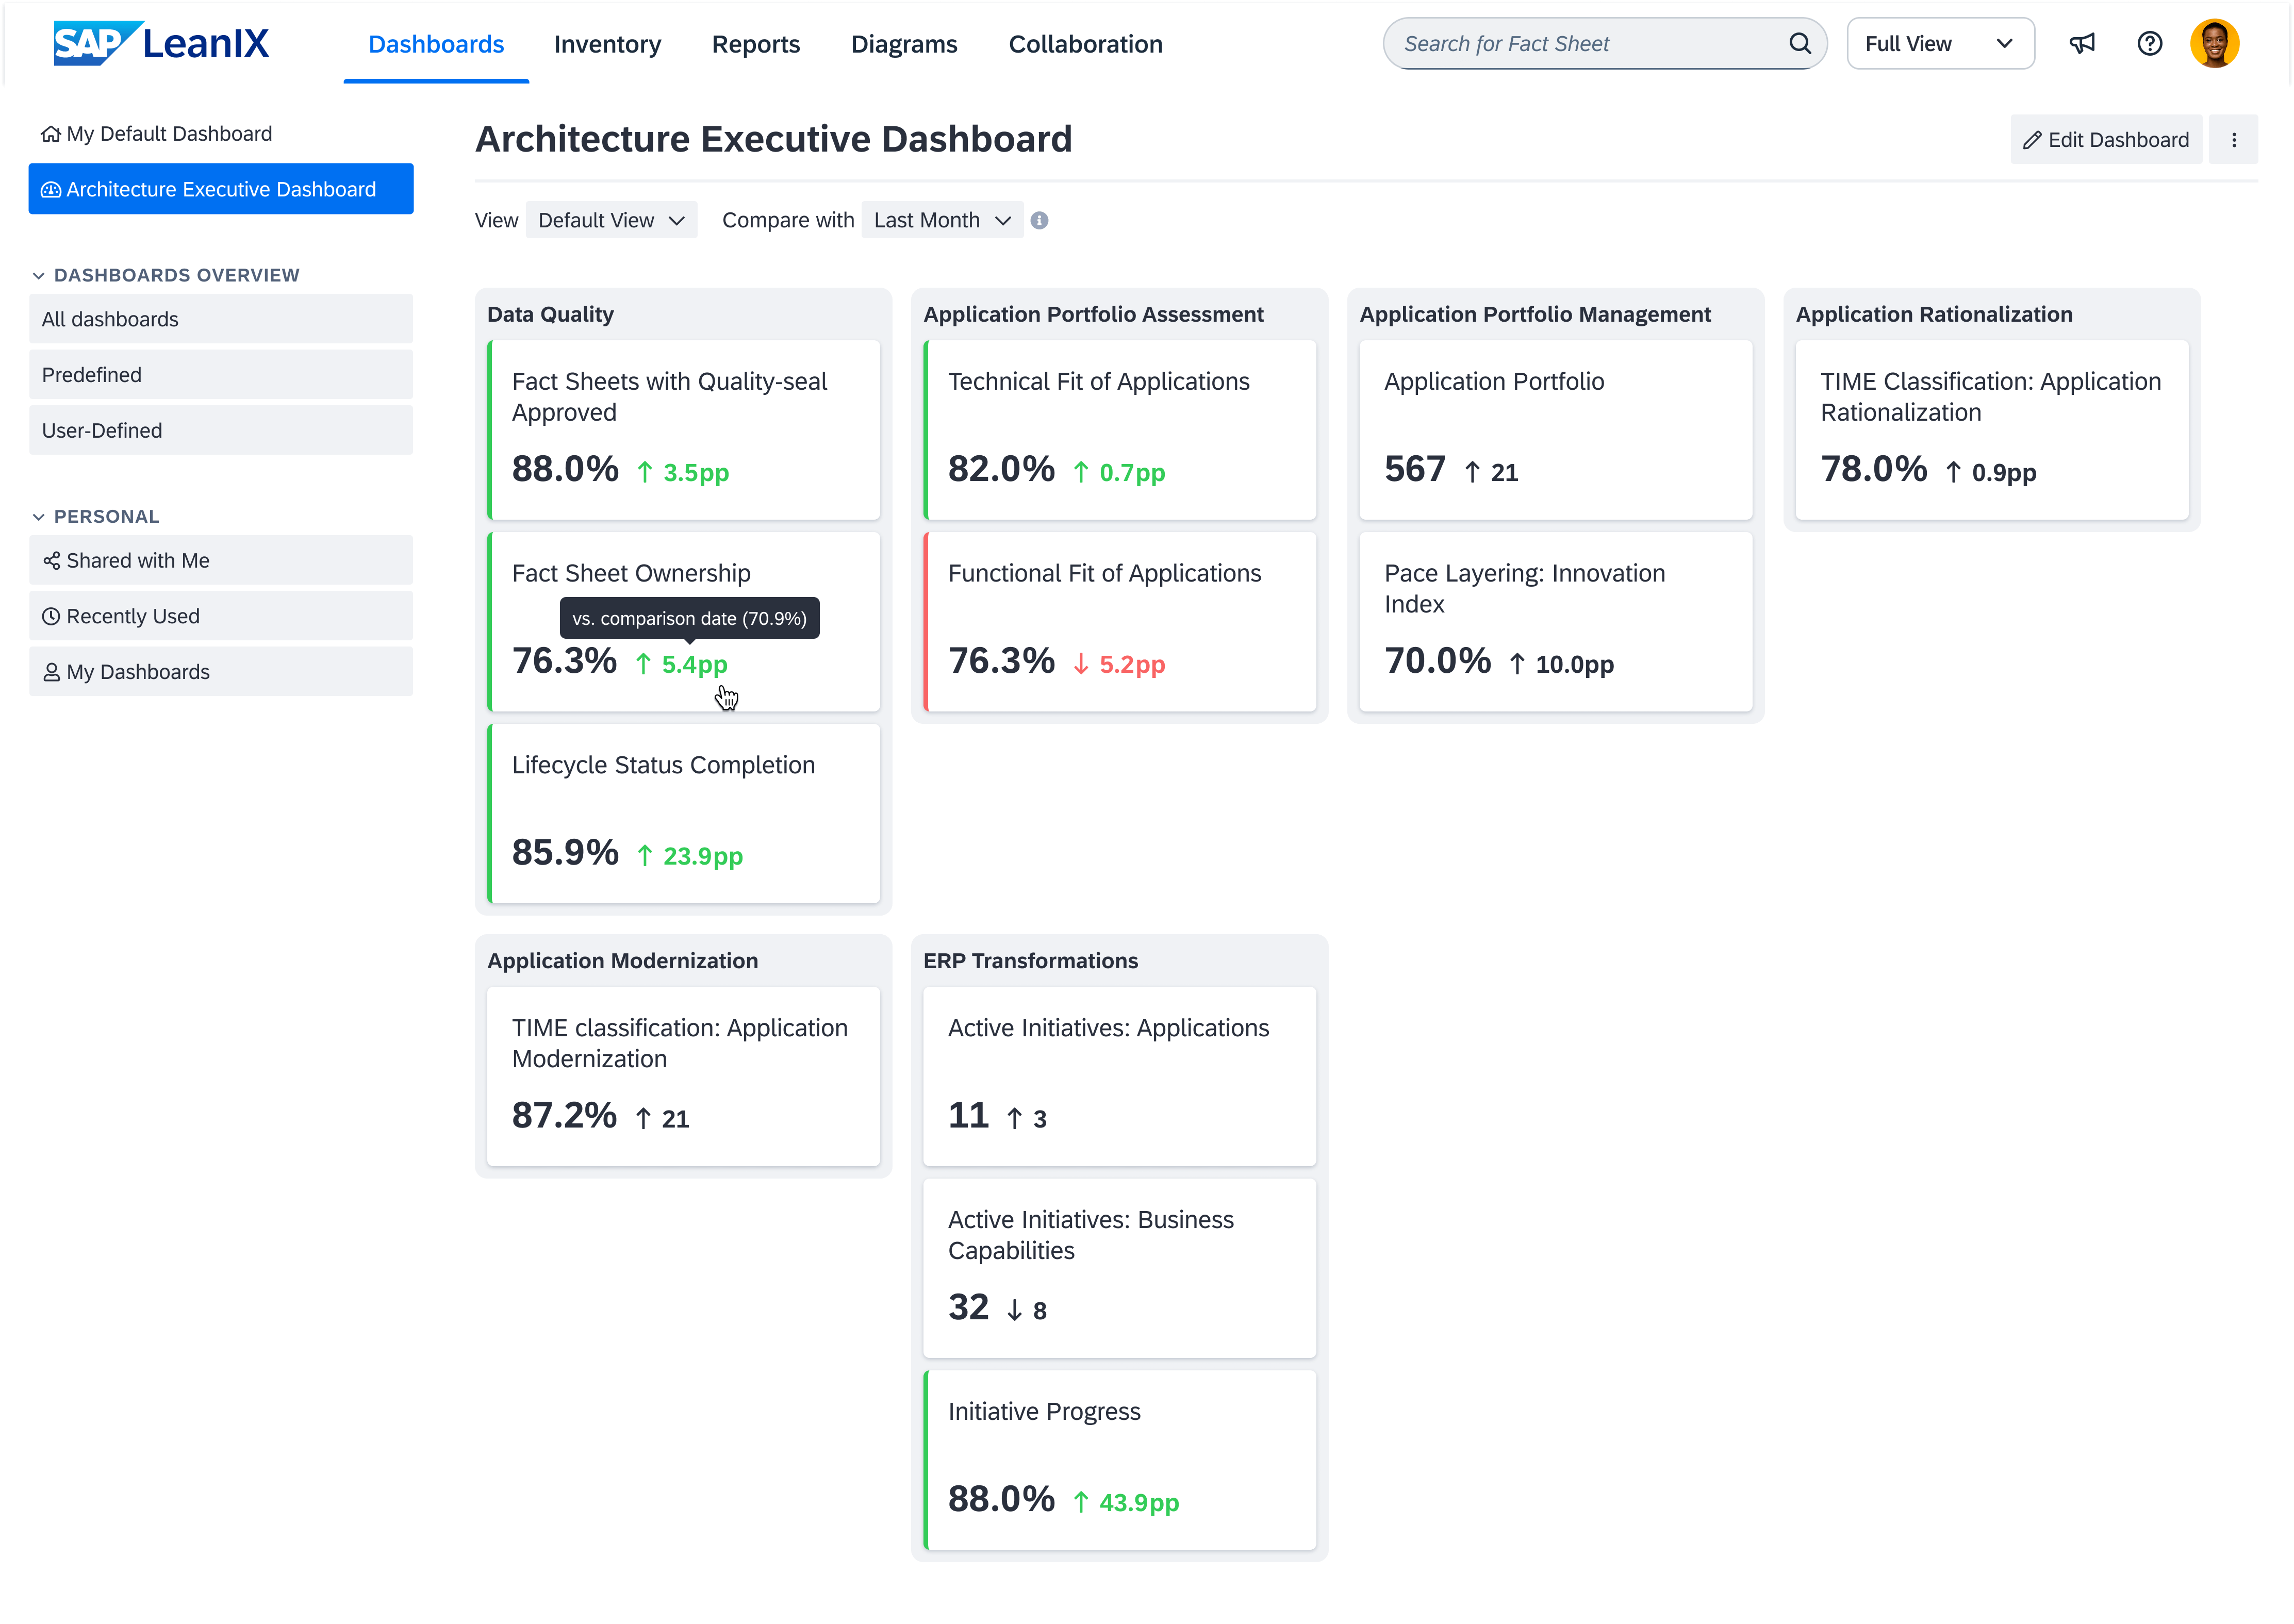Screen dimensions: 2294x1624
Task: Click the share icon next to Shared with Me
Action: coord(51,561)
